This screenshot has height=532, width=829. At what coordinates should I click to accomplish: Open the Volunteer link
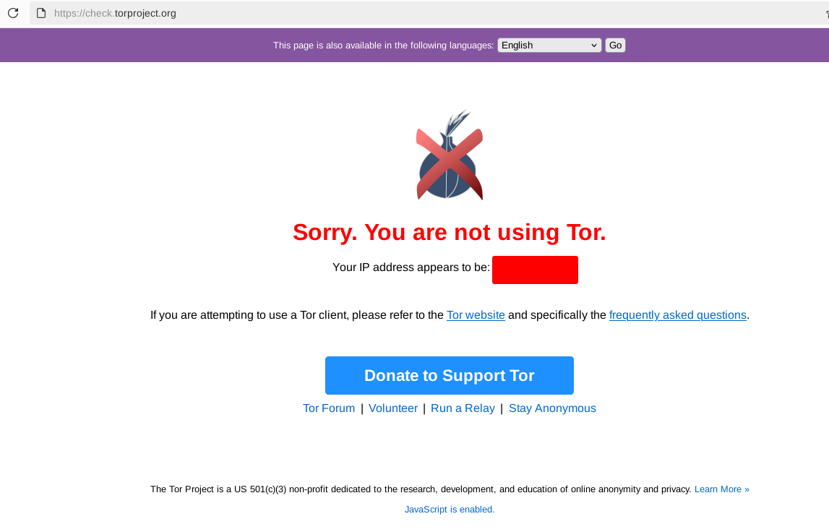[393, 408]
